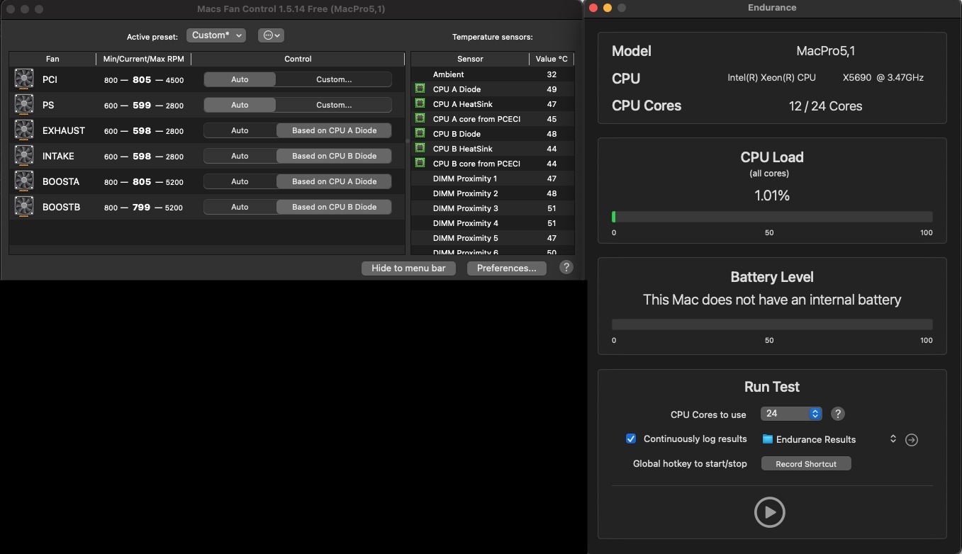Viewport: 962px width, 554px height.
Task: Click the Control column header
Action: click(298, 59)
